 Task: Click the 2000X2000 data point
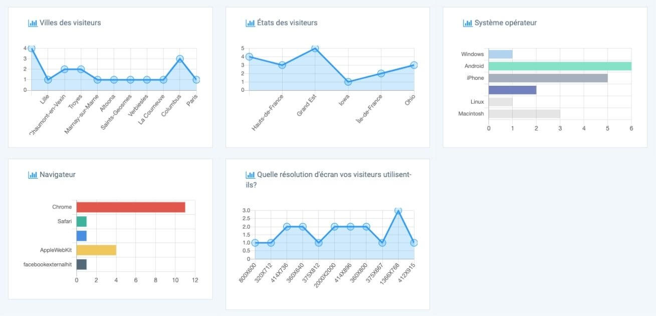tap(334, 227)
